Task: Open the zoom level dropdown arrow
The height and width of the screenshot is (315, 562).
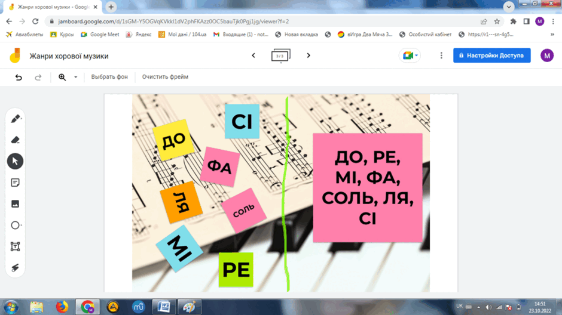Action: 75,77
